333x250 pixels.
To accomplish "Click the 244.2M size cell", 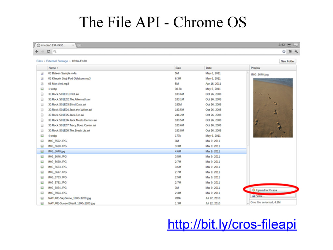I will (x=180, y=115).
